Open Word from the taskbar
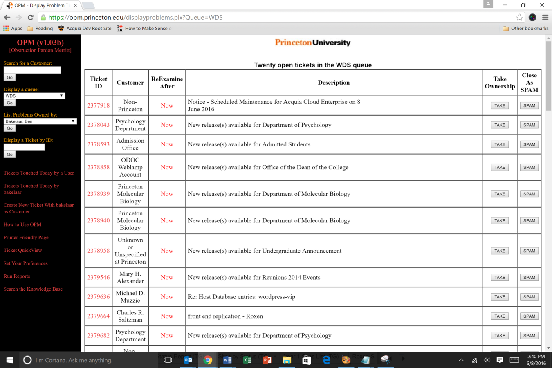 coord(227,360)
